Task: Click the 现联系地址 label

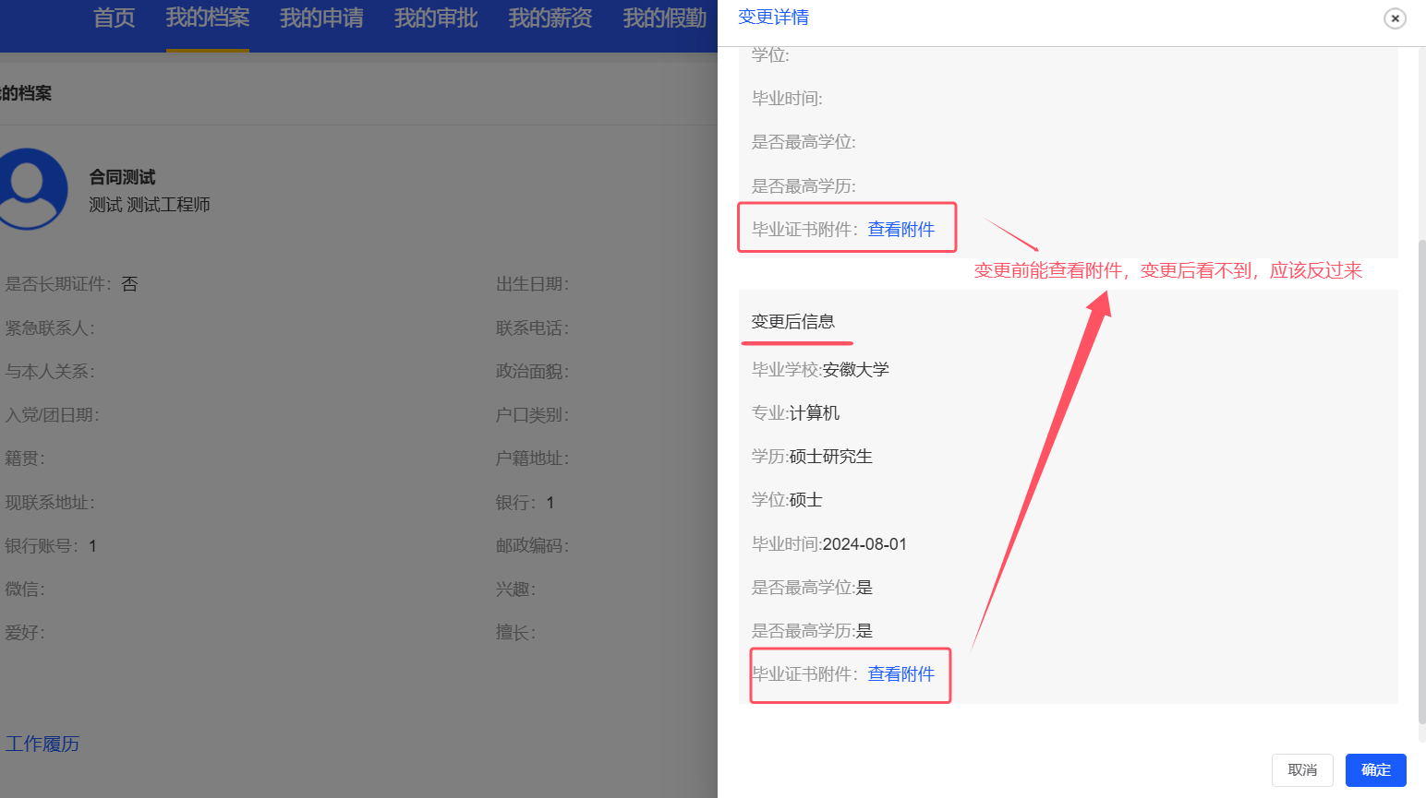Action: tap(50, 503)
